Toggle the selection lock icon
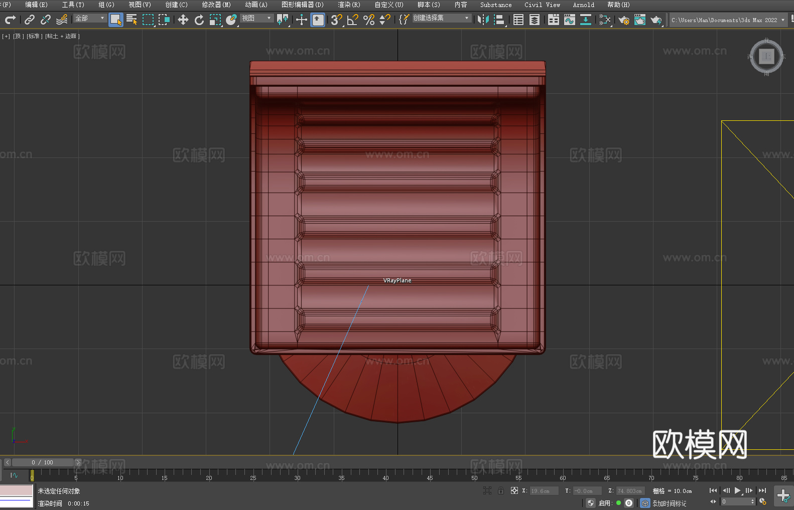 pos(501,490)
